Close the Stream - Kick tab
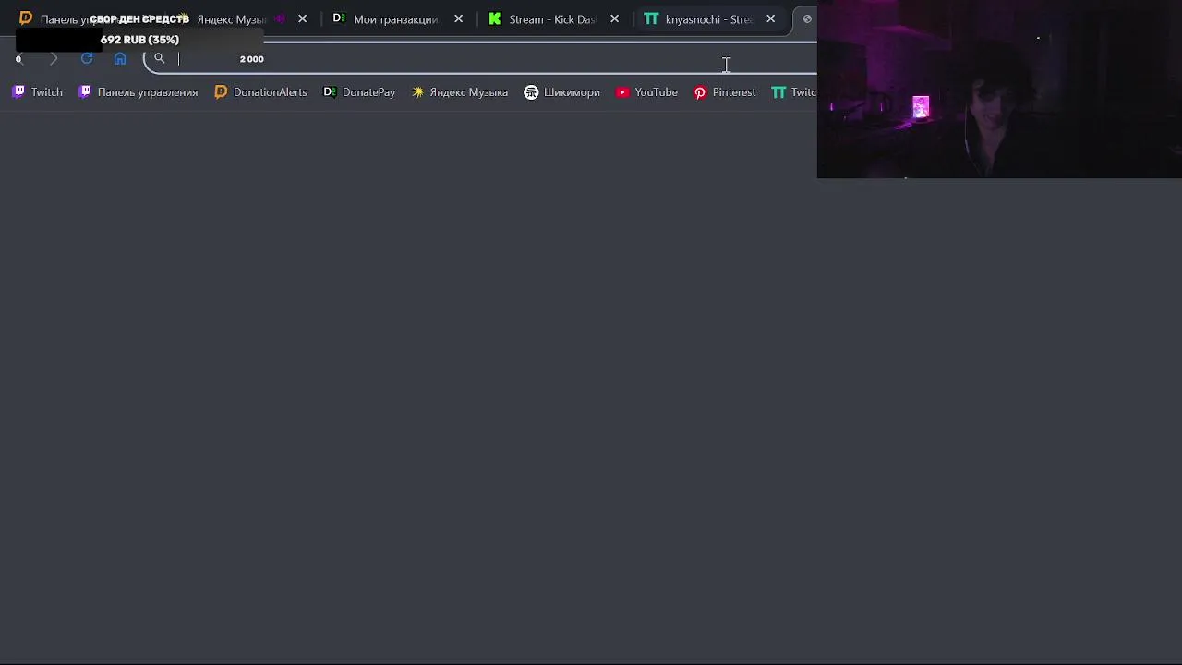The image size is (1182, 665). (x=614, y=19)
